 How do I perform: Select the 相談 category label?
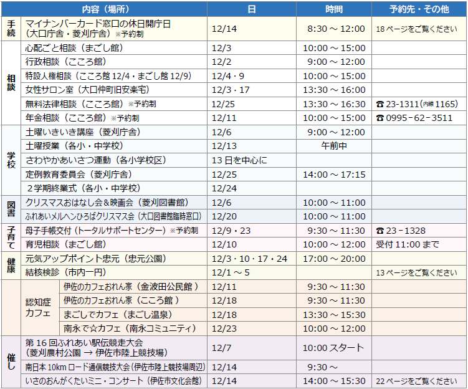tap(11, 83)
